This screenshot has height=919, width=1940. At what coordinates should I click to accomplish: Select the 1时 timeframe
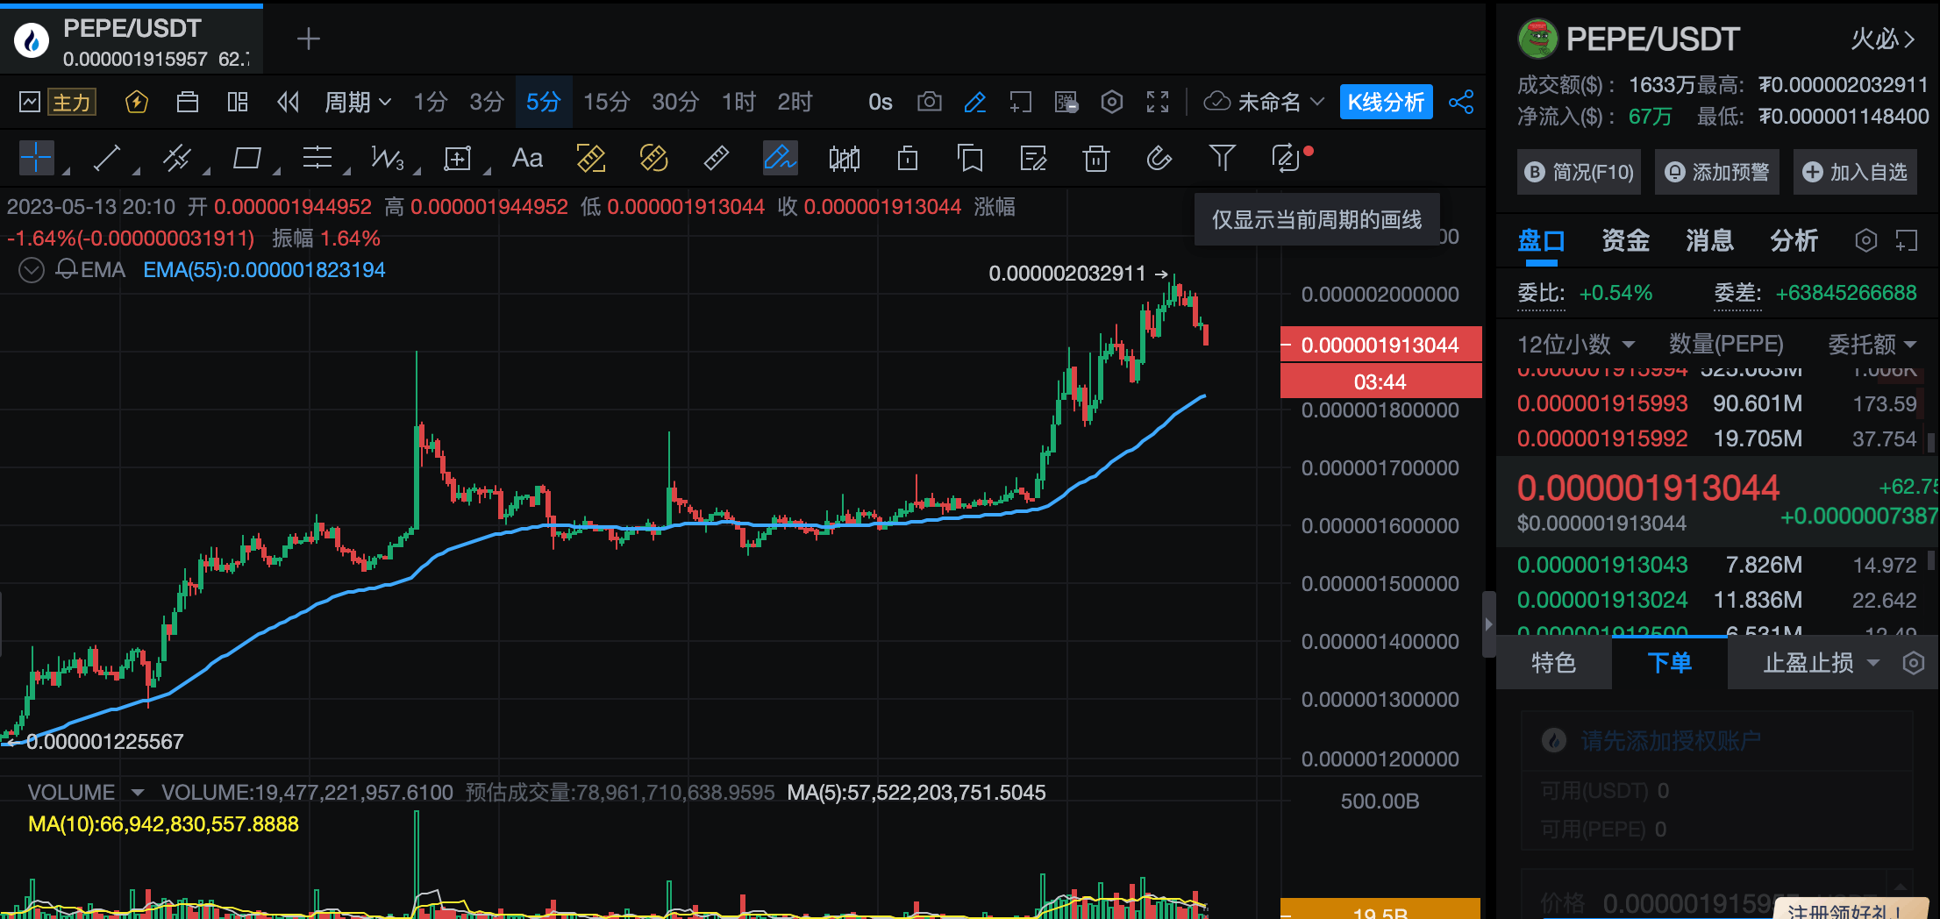tap(738, 103)
